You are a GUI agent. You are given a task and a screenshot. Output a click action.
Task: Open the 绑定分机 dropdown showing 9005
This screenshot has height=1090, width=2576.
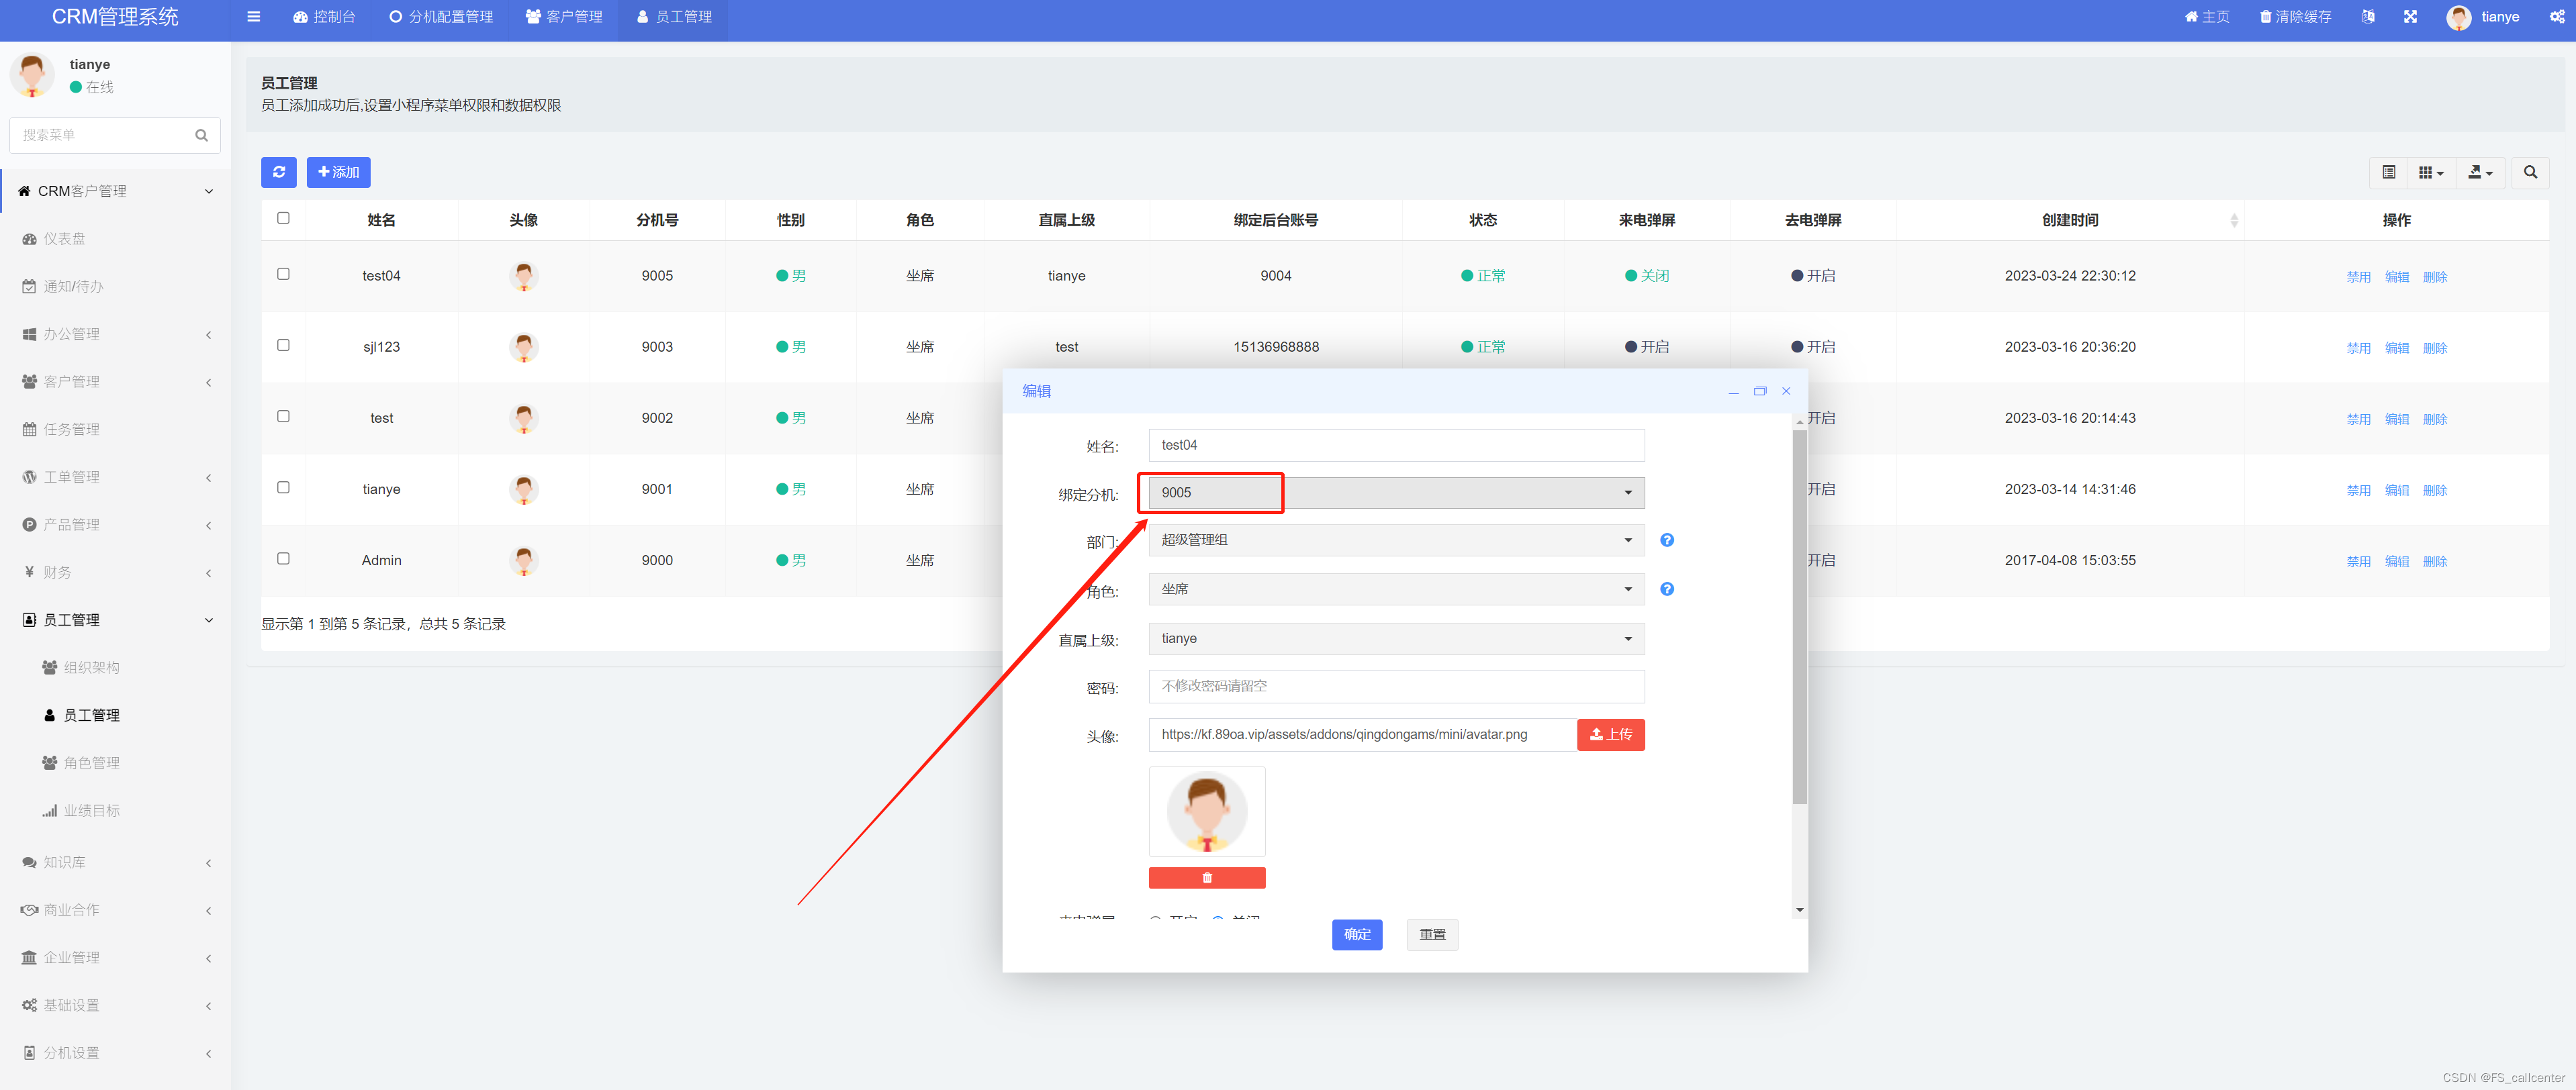[1395, 493]
